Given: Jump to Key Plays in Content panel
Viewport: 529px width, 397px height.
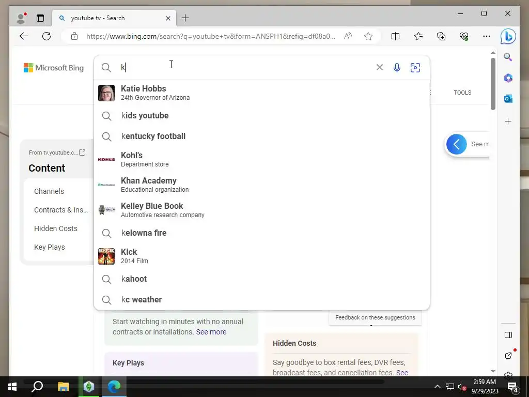Looking at the screenshot, I should click(49, 247).
